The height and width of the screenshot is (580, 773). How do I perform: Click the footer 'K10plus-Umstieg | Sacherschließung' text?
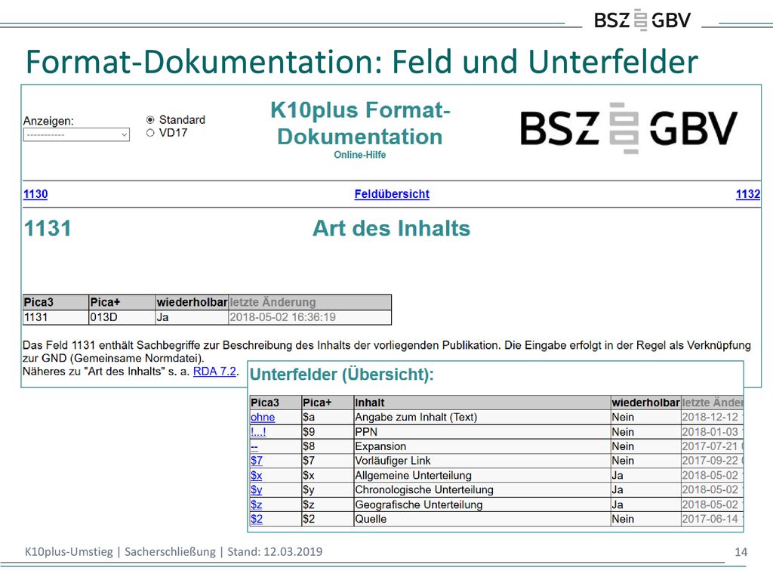click(120, 551)
